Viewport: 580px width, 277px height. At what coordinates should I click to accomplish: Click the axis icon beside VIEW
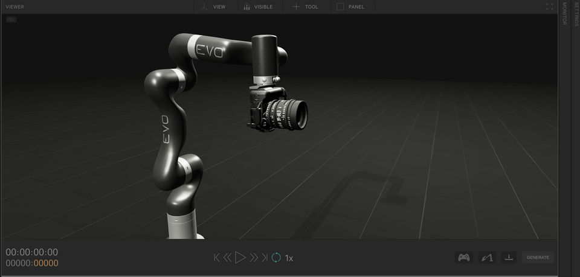[x=204, y=7]
